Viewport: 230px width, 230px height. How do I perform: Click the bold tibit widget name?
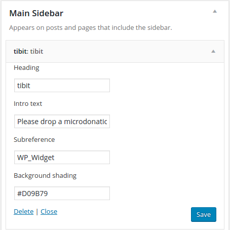(20, 51)
